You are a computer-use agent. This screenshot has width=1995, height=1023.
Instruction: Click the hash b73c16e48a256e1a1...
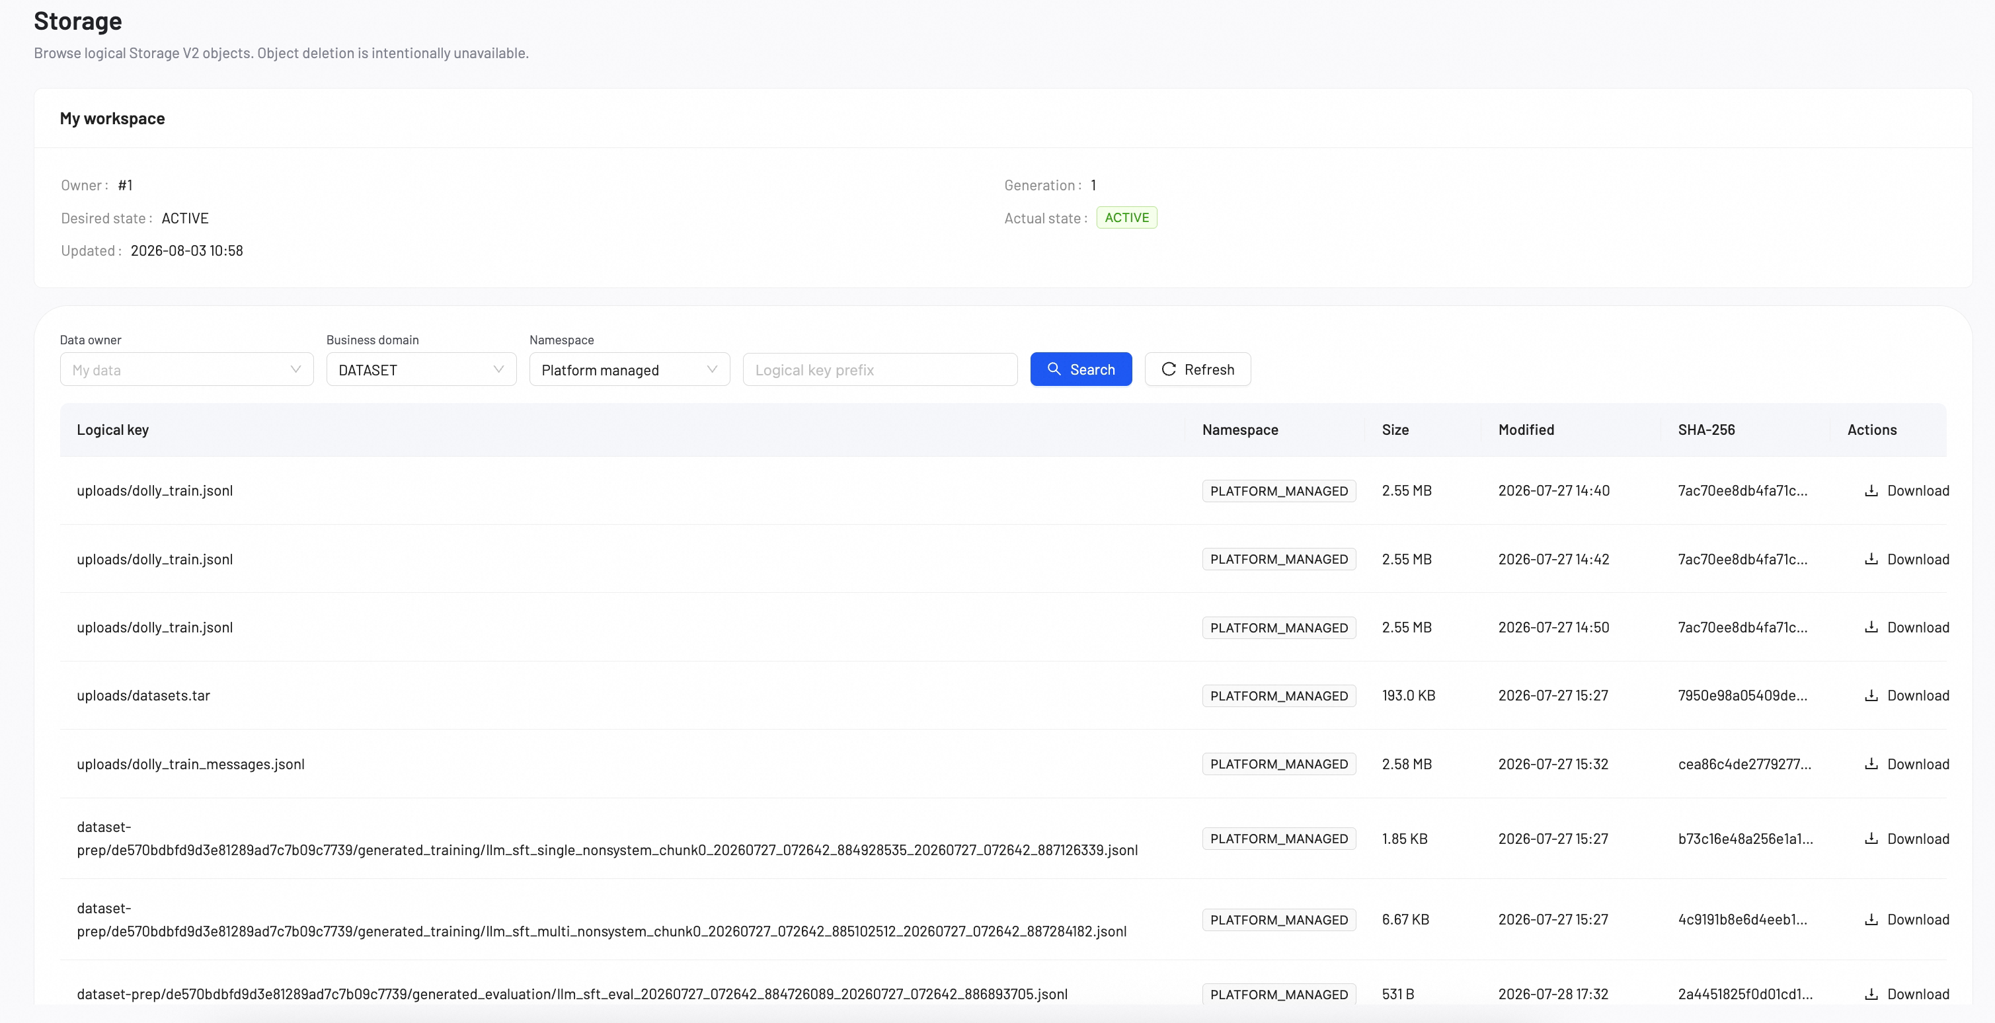[1745, 839]
